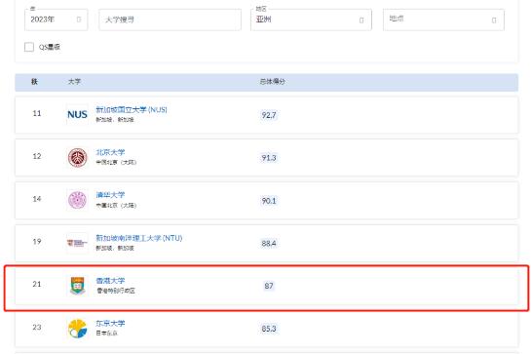Click the University of Hong Kong crest

[78, 286]
